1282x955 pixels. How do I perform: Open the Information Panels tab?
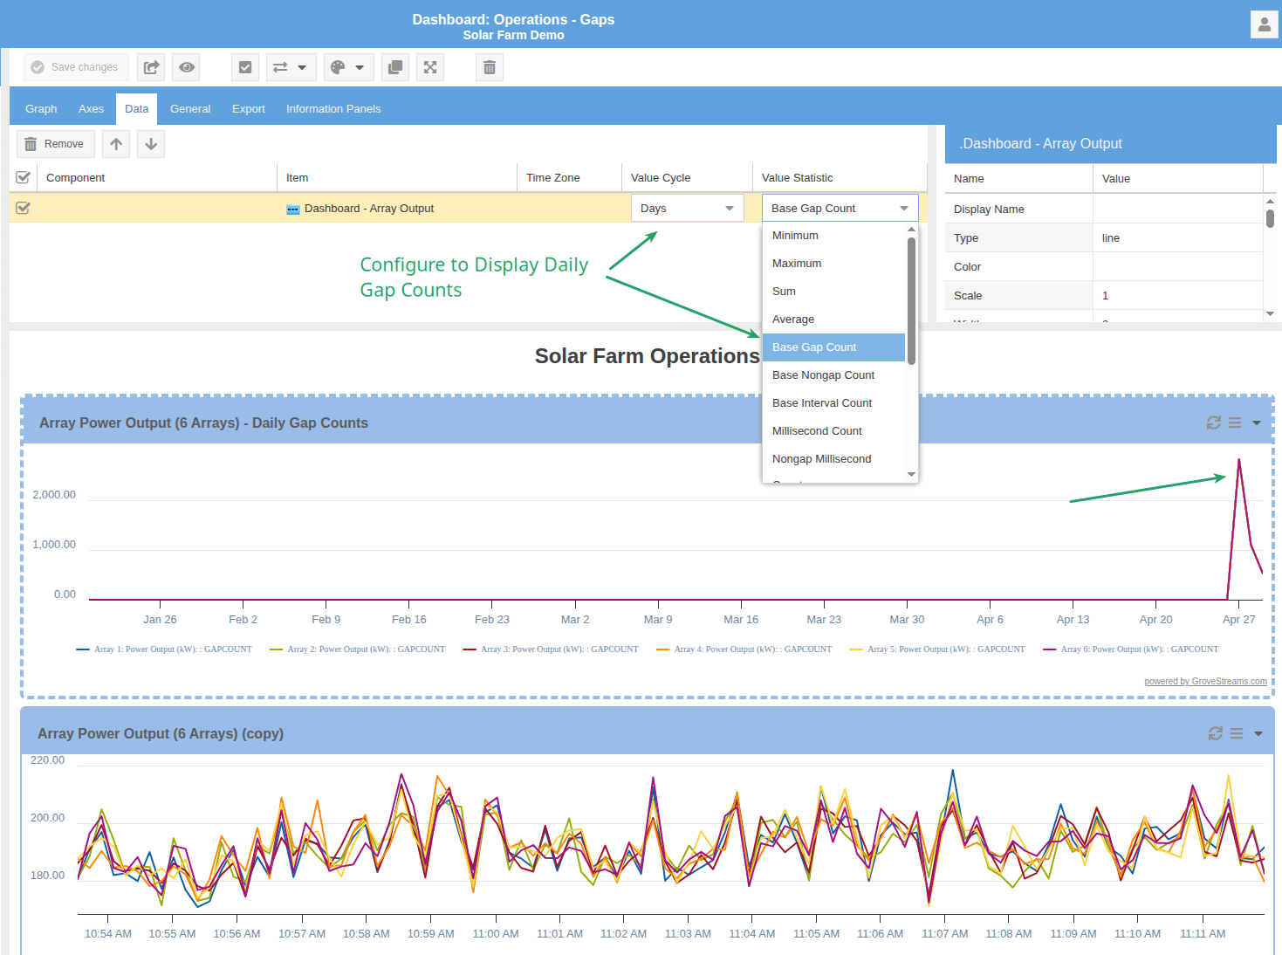(x=333, y=109)
